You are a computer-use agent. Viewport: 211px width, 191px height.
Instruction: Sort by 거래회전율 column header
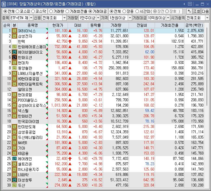point(170,25)
